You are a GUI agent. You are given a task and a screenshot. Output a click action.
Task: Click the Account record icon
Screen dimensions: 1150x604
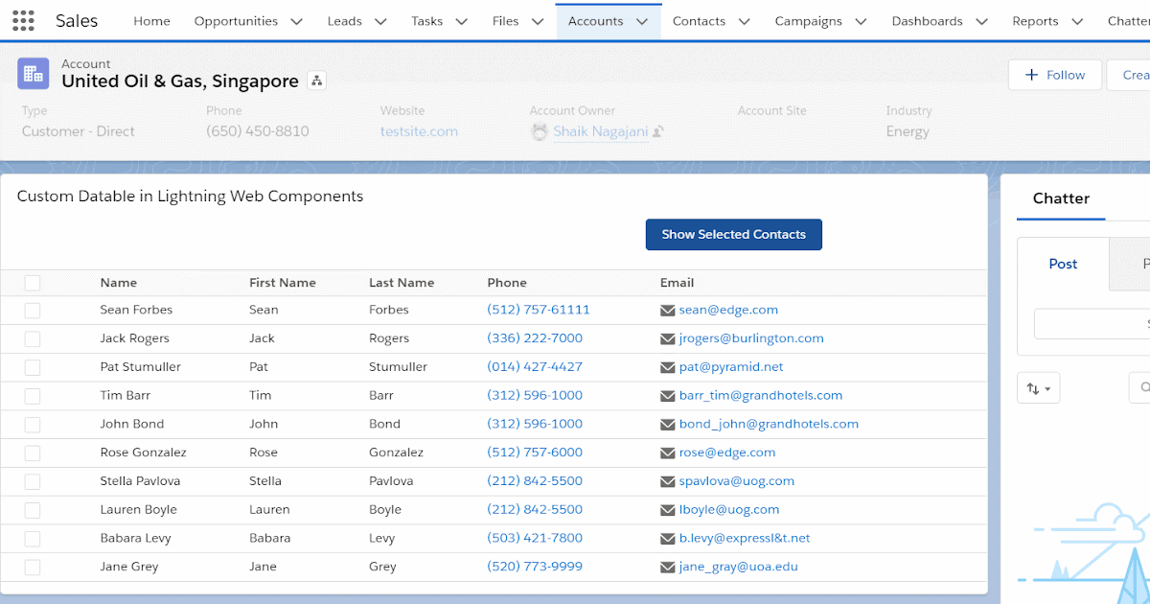tap(34, 73)
